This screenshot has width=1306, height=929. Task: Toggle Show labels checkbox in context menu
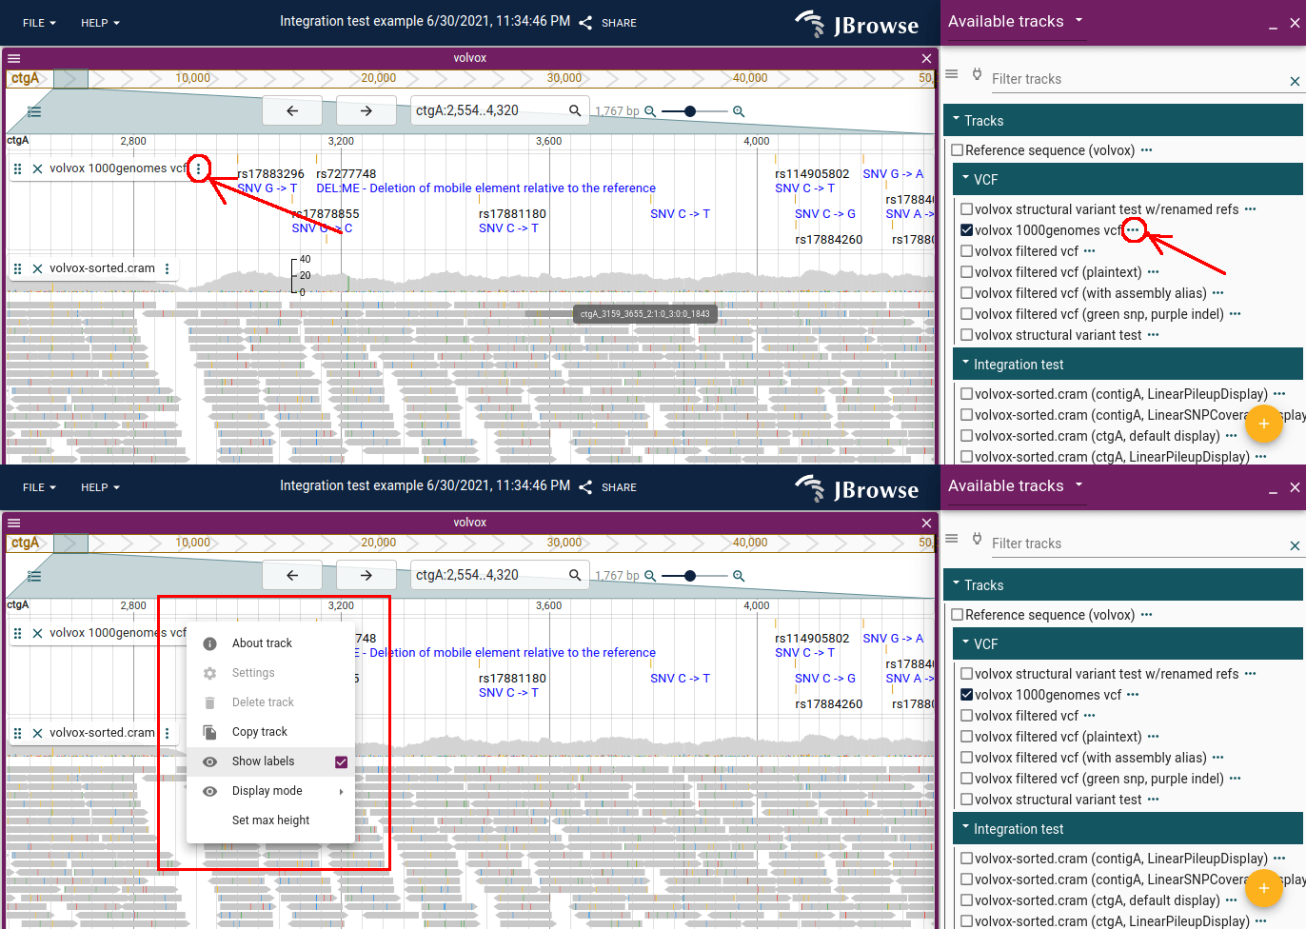pyautogui.click(x=341, y=762)
